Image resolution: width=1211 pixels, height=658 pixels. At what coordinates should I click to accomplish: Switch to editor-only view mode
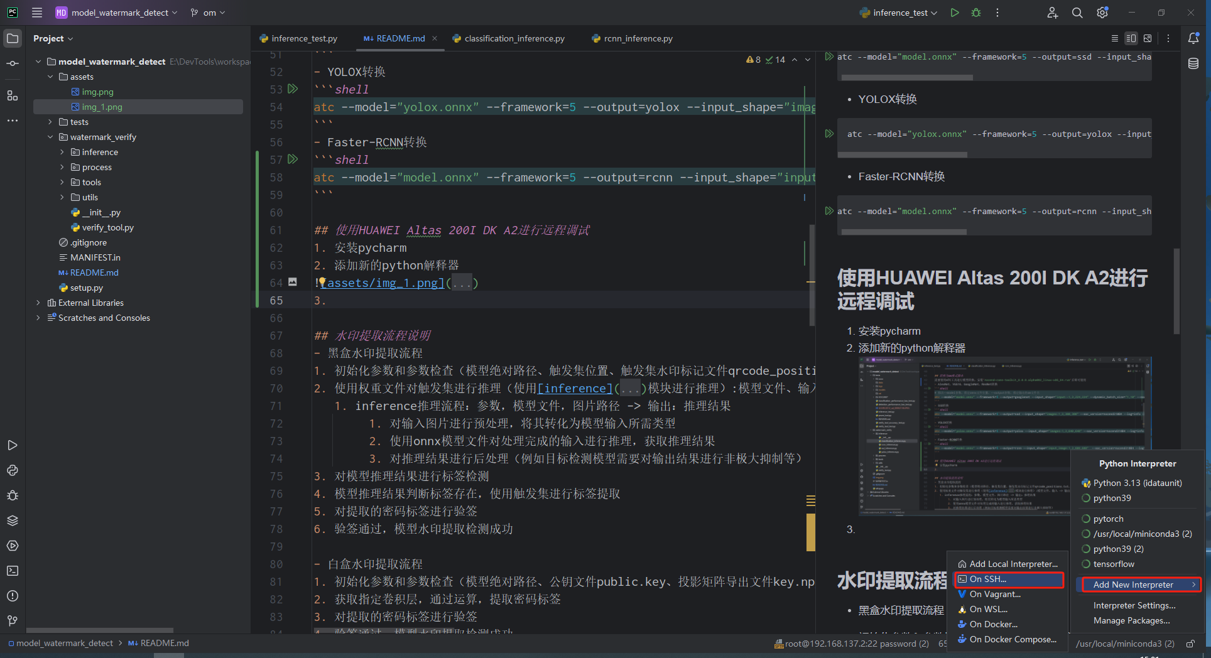click(1115, 38)
